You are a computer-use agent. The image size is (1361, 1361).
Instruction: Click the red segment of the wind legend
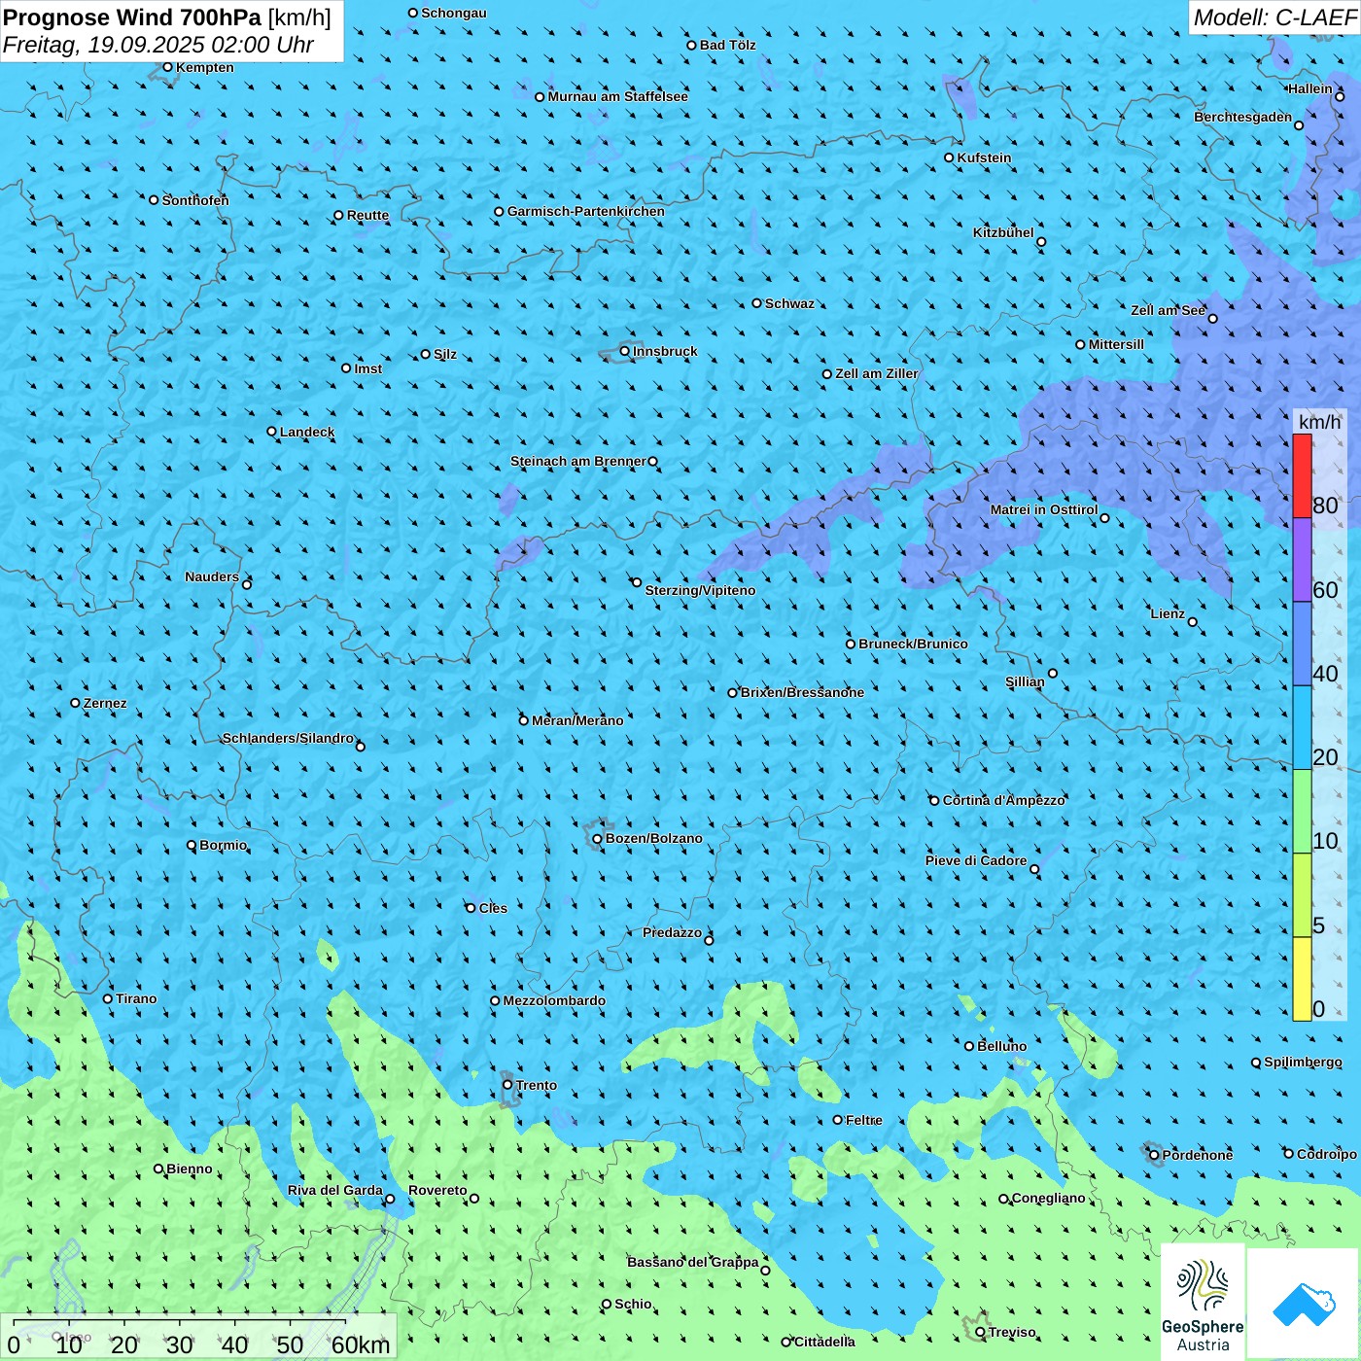point(1302,475)
